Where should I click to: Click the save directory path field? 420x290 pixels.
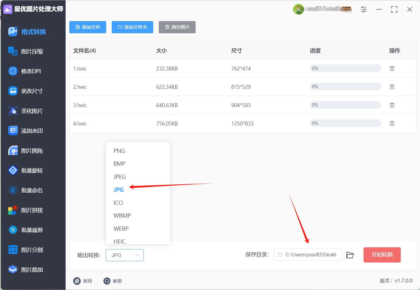[308, 255]
